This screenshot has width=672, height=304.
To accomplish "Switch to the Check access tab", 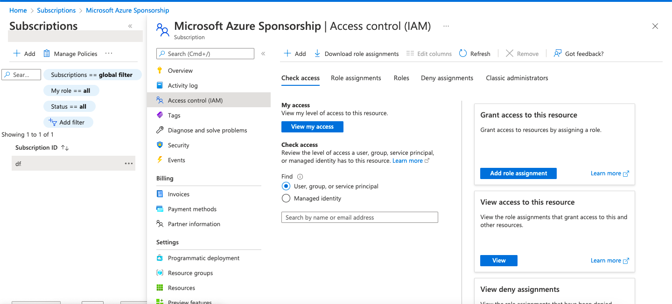I will (301, 78).
